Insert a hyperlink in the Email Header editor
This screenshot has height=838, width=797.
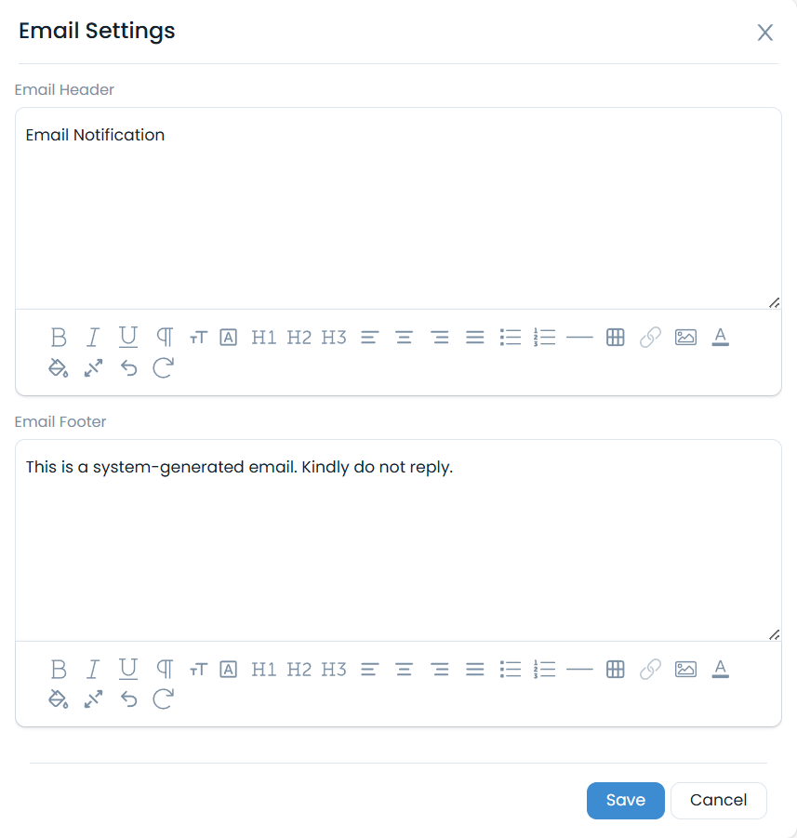click(x=650, y=337)
